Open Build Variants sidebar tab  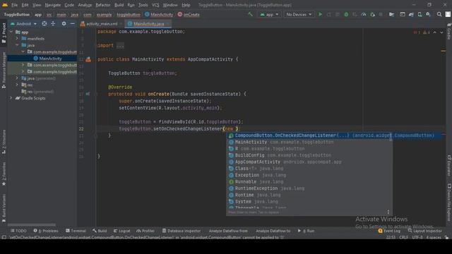click(x=4, y=208)
